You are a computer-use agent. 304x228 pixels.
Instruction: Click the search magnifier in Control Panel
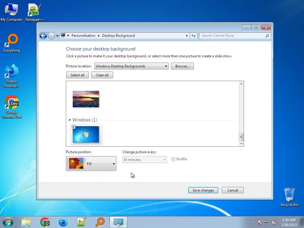[x=267, y=36]
